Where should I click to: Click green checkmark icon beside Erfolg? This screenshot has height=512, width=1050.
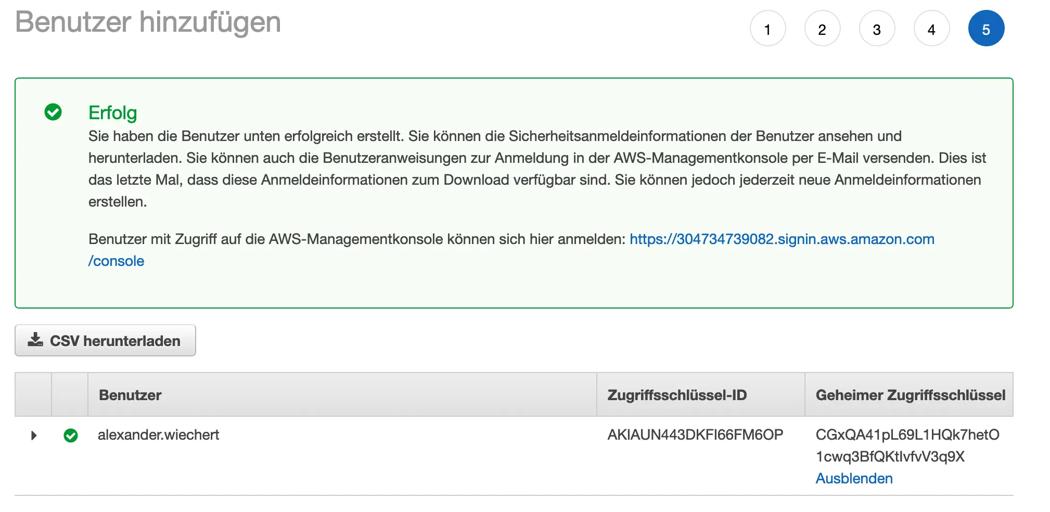tap(53, 112)
